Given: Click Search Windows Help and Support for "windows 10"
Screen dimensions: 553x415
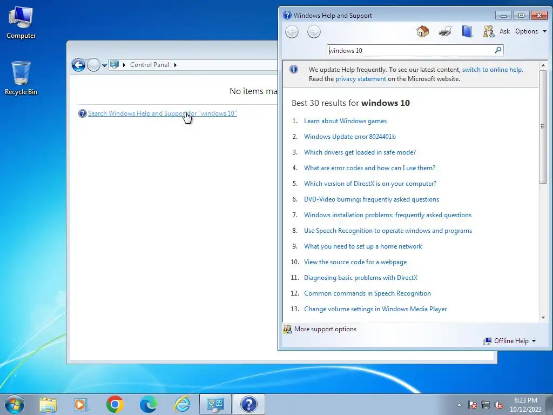Looking at the screenshot, I should click(162, 113).
